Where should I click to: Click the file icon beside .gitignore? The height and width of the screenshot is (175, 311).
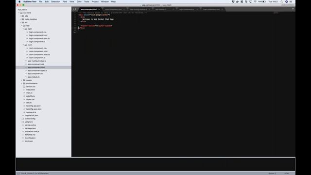tap(23, 122)
